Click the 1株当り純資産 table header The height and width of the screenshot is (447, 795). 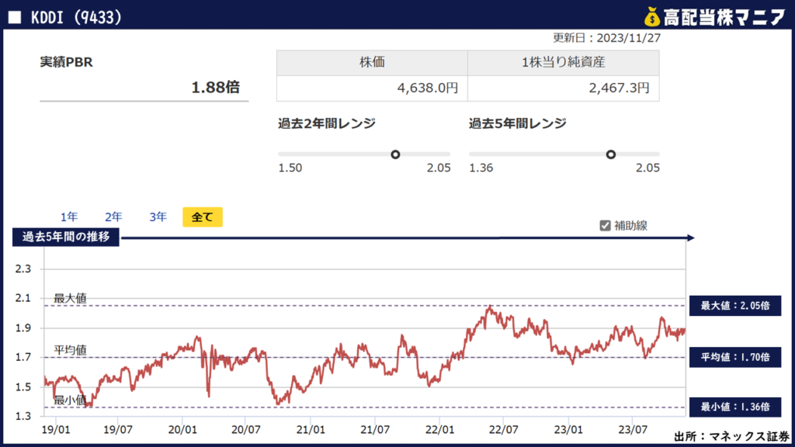pos(564,62)
